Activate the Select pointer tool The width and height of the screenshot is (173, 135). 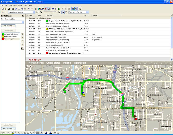[63, 12]
